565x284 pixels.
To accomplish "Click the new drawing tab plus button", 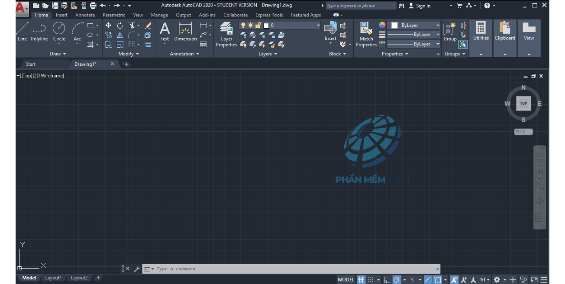I will 126,64.
